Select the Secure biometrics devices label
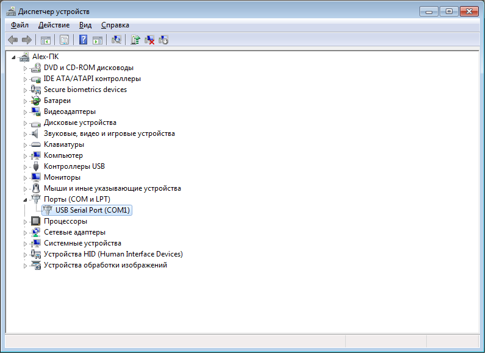 [x=85, y=90]
